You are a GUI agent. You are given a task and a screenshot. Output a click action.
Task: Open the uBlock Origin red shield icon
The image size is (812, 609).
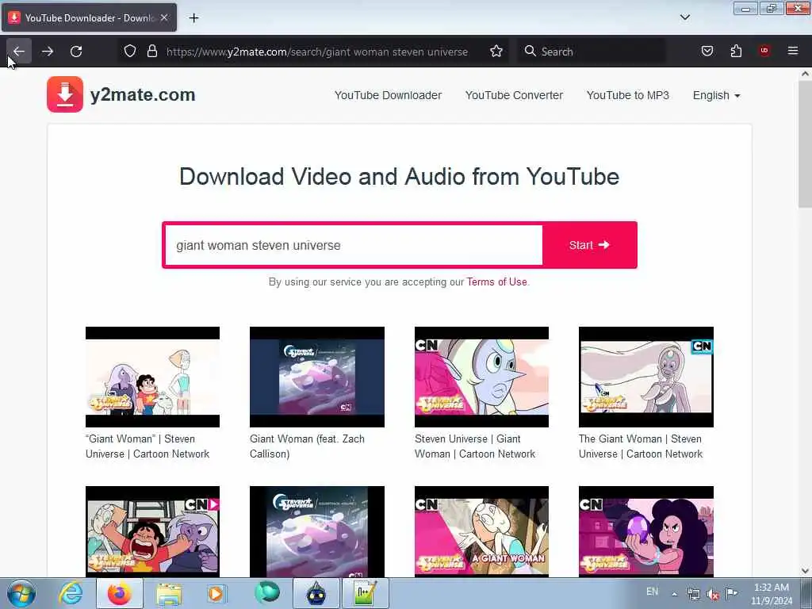click(x=764, y=52)
